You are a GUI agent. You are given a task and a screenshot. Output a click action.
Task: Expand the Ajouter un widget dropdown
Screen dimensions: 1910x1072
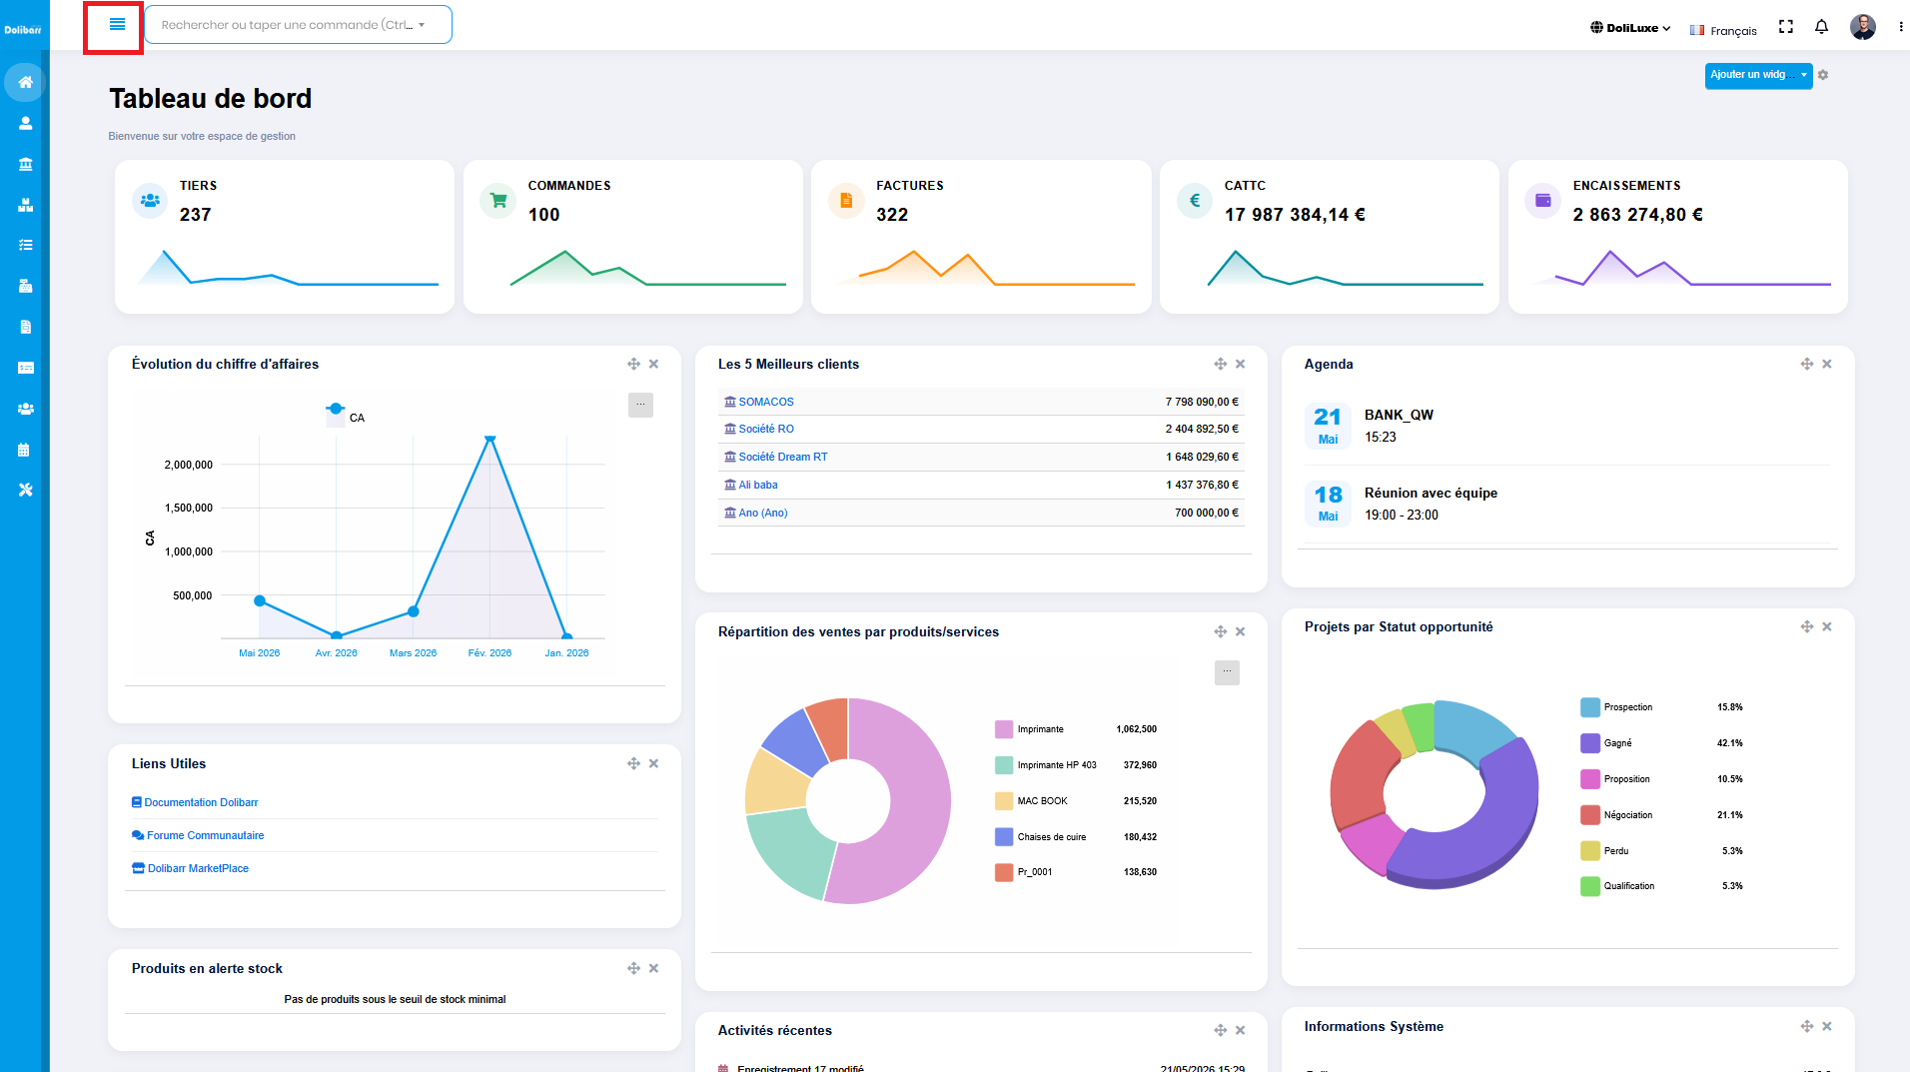[x=1758, y=75]
